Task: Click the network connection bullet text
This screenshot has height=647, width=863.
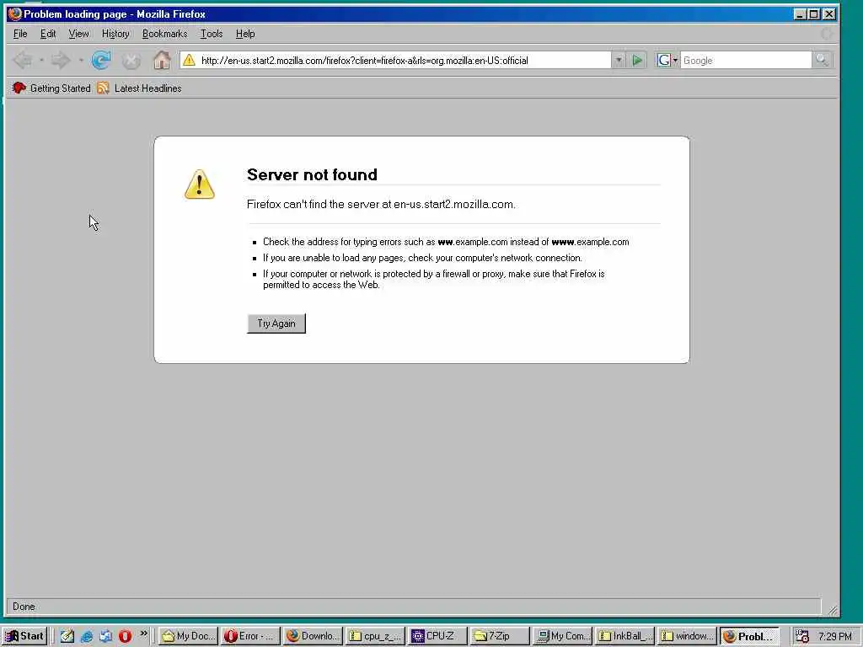Action: pos(422,258)
